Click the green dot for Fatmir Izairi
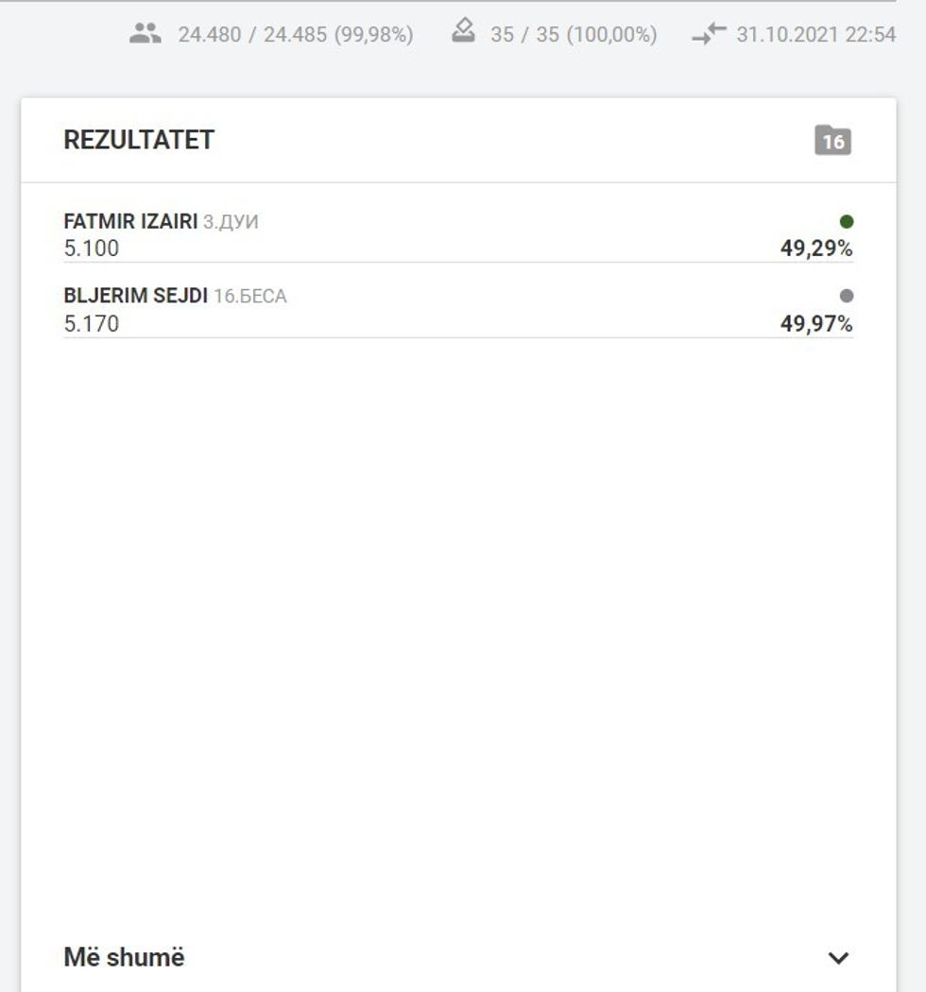The height and width of the screenshot is (992, 926). pyautogui.click(x=847, y=222)
